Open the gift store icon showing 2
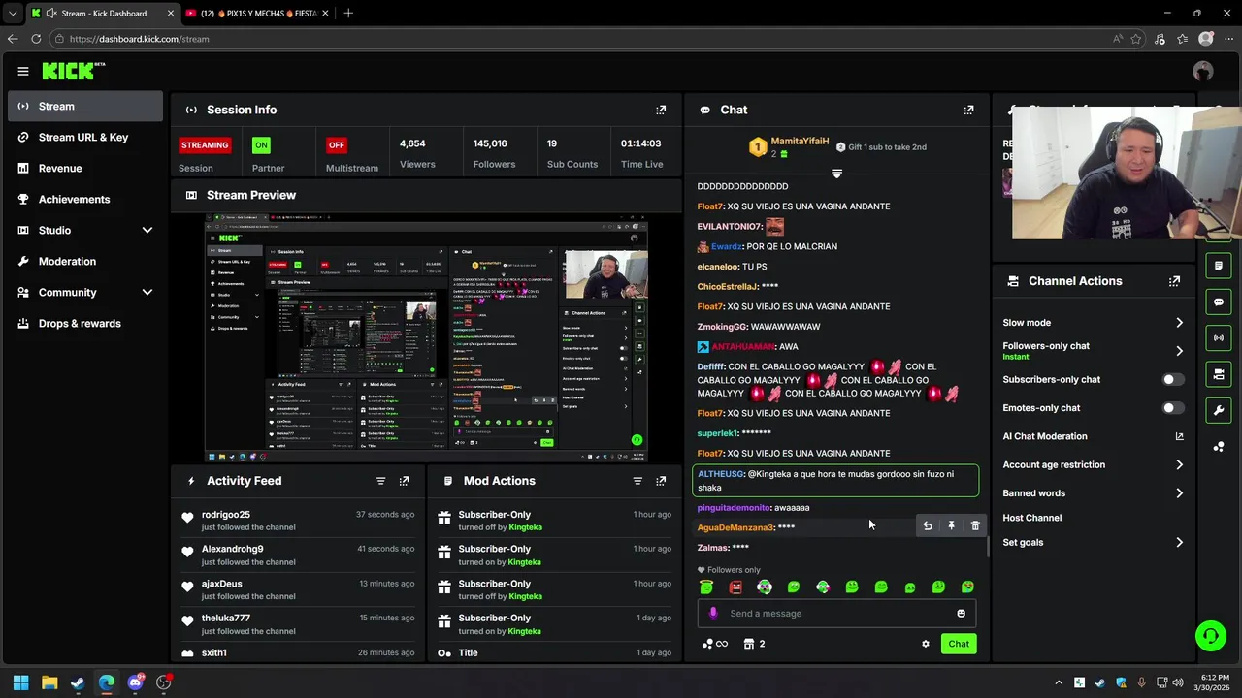The width and height of the screenshot is (1242, 698). point(755,644)
